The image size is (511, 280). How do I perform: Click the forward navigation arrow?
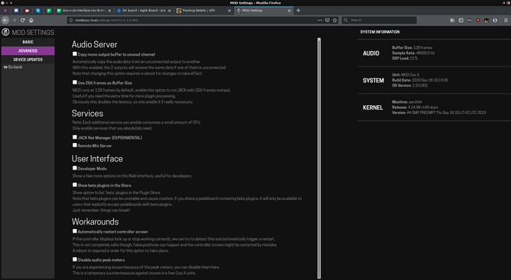point(14,20)
